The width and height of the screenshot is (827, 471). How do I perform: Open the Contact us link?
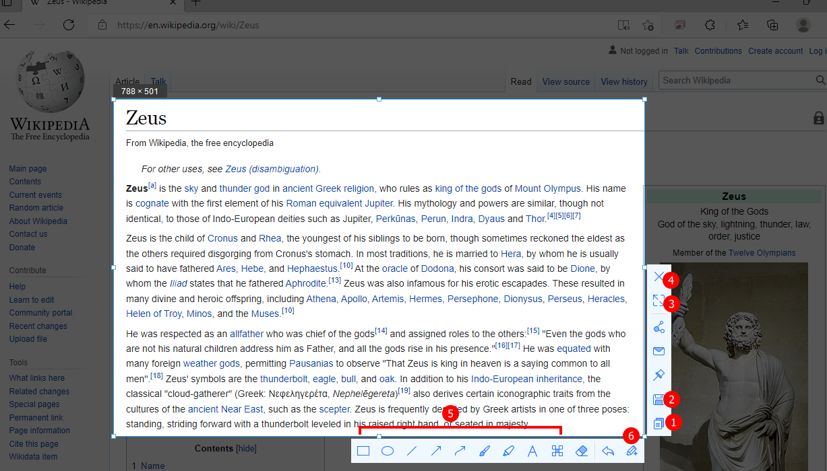click(28, 234)
